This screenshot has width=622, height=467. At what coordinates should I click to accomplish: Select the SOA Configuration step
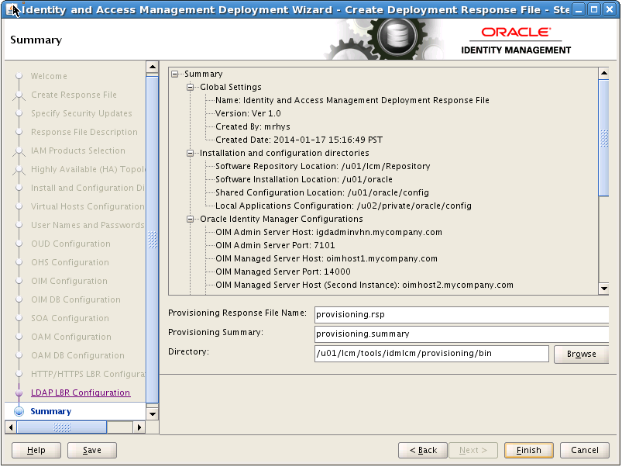pyautogui.click(x=70, y=318)
